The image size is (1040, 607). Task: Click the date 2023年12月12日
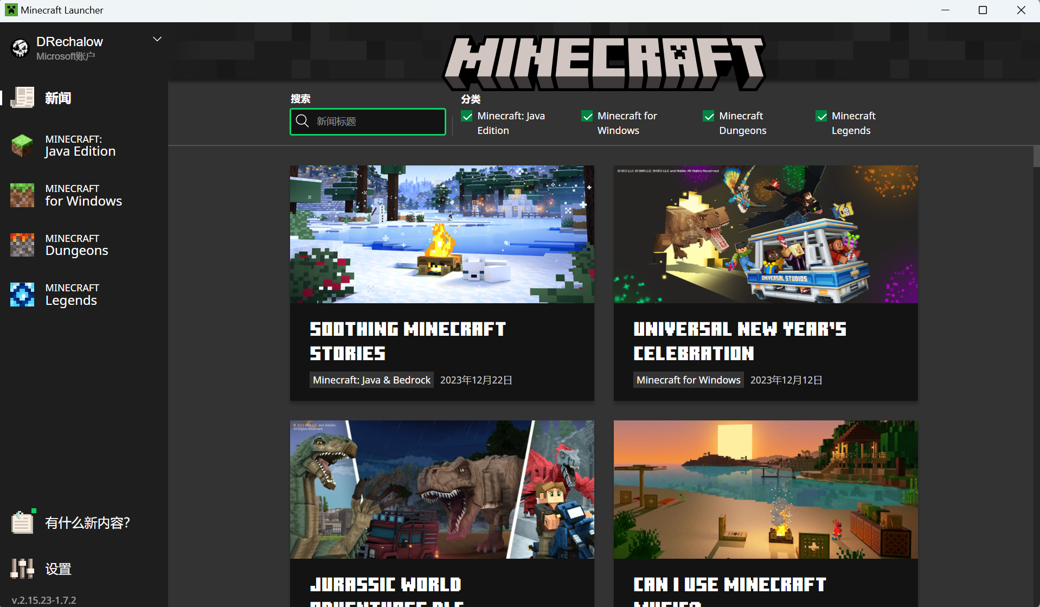pyautogui.click(x=786, y=380)
